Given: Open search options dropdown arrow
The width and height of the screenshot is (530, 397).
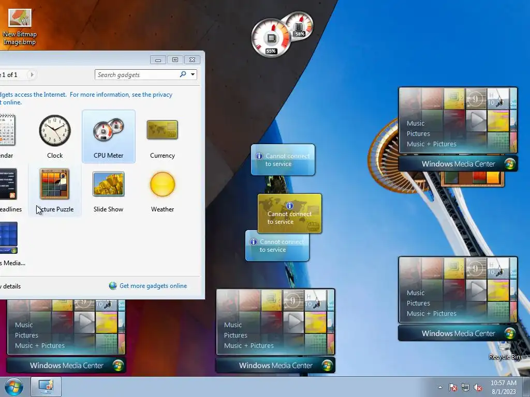Looking at the screenshot, I should tap(193, 74).
